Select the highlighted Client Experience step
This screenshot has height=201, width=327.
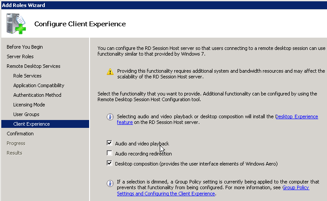pyautogui.click(x=45, y=124)
